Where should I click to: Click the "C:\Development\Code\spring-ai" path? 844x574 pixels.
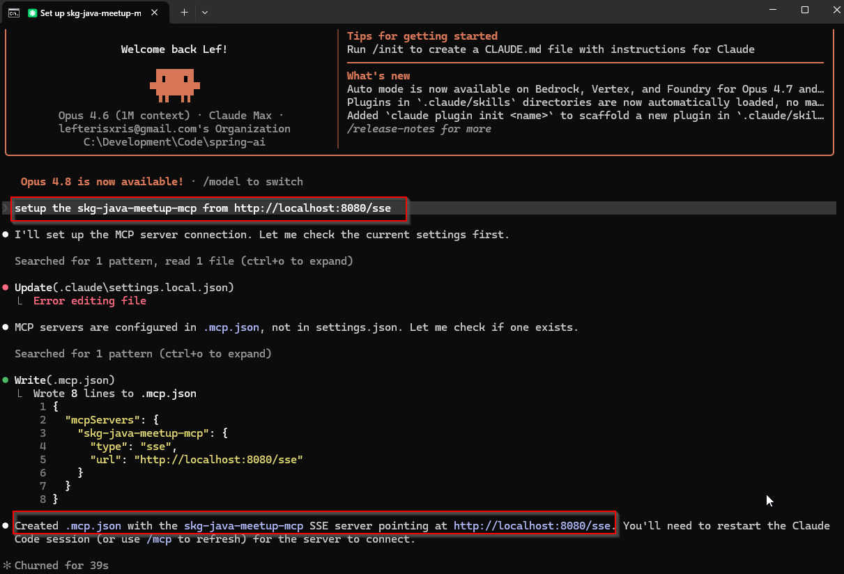pyautogui.click(x=174, y=142)
